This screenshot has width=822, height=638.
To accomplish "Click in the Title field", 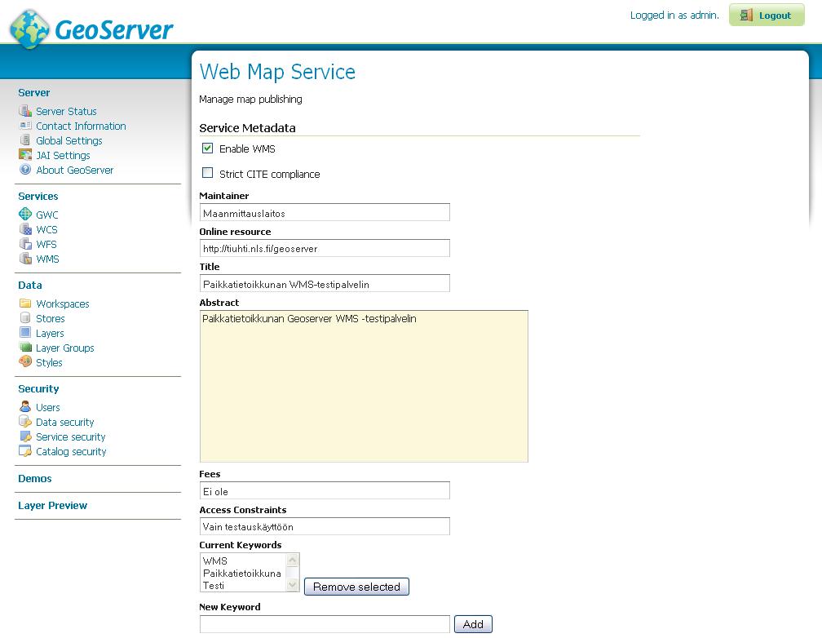I will [x=325, y=283].
